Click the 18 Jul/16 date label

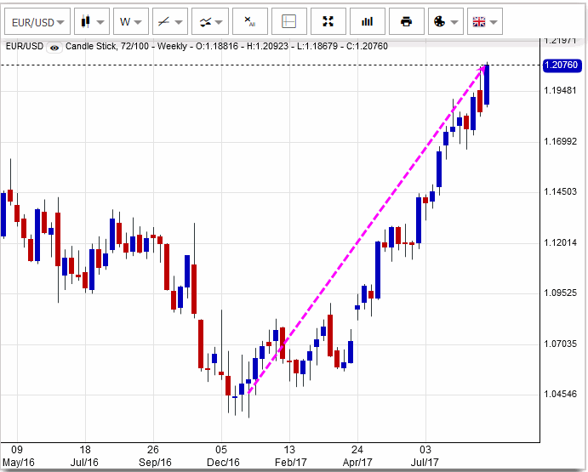[85, 456]
